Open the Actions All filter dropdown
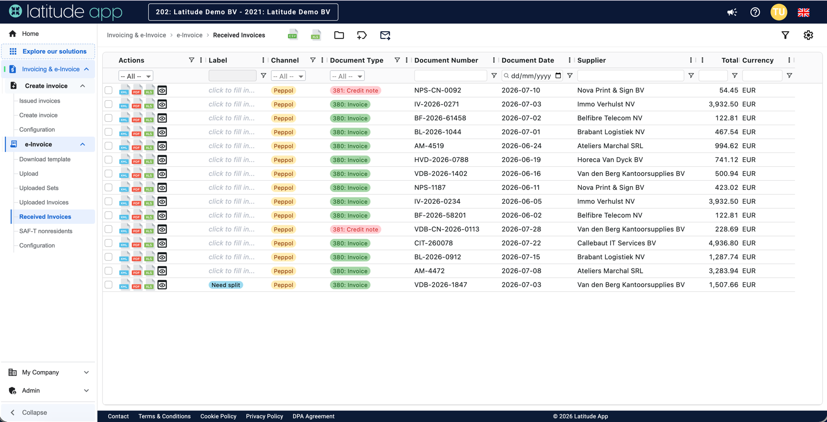This screenshot has width=827, height=422. pos(136,76)
